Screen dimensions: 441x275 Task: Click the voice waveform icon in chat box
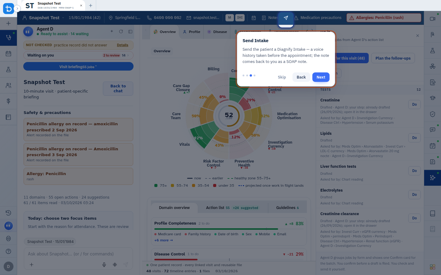pyautogui.click(x=115, y=265)
